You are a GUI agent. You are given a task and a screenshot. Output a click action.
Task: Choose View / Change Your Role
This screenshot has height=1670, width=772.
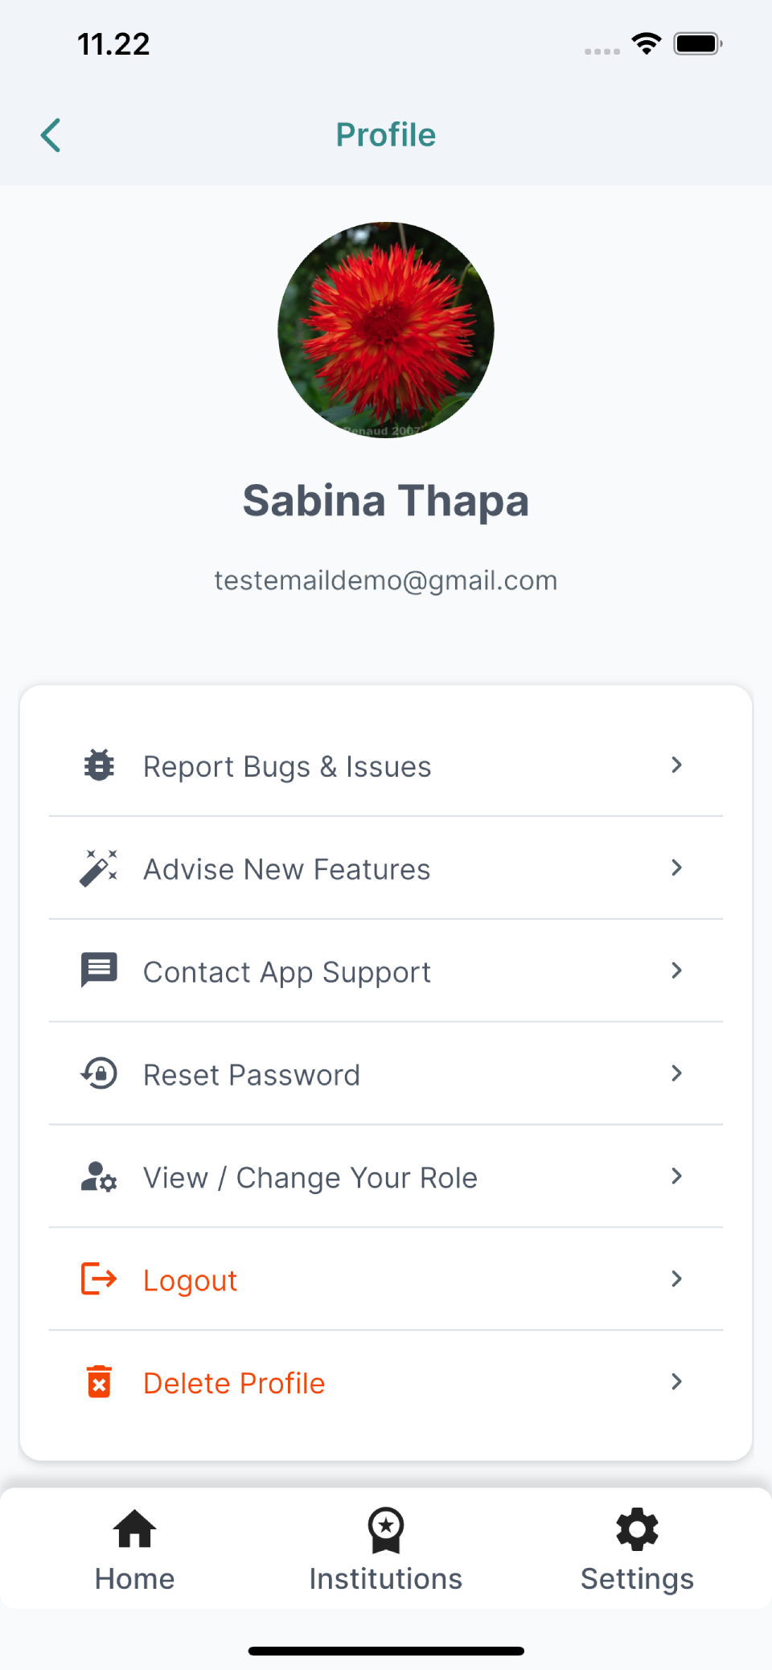coord(310,1178)
